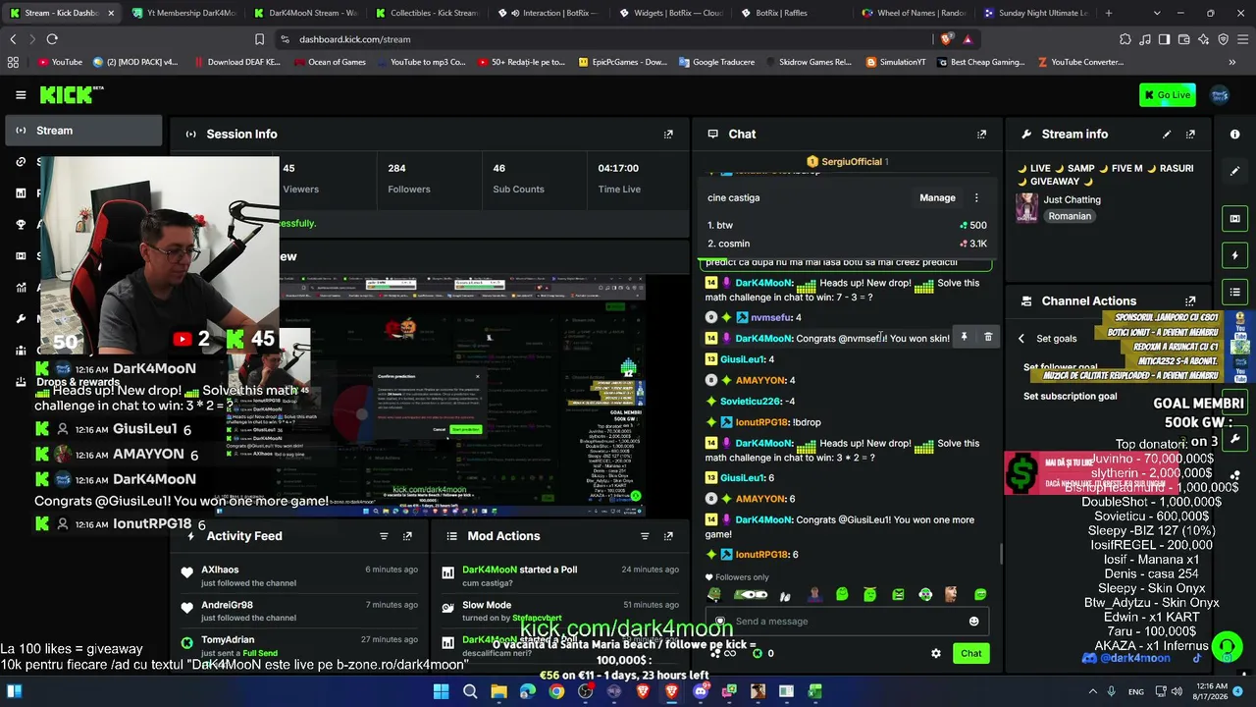Open File Explorer from the taskbar
Image resolution: width=1256 pixels, height=707 pixels.
(498, 691)
